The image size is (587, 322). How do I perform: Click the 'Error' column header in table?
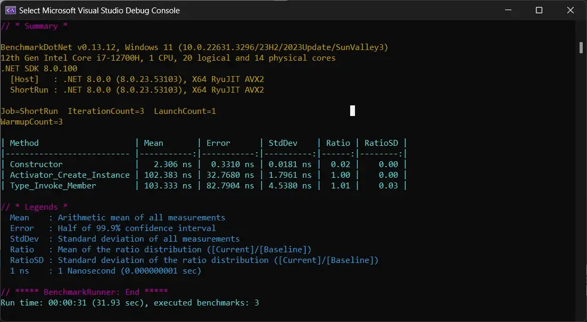coord(218,143)
